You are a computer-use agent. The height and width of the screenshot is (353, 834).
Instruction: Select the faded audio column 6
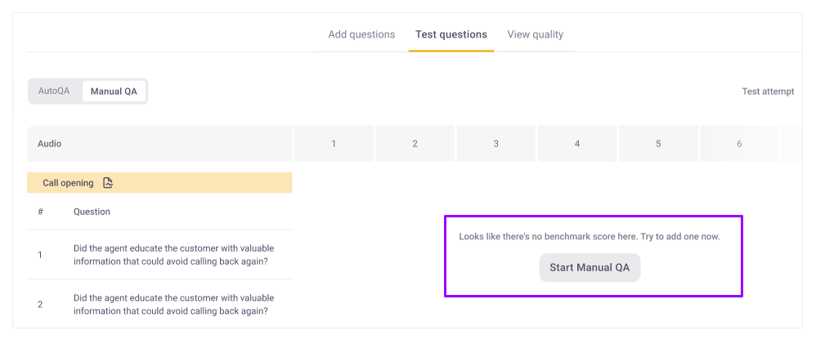click(739, 144)
